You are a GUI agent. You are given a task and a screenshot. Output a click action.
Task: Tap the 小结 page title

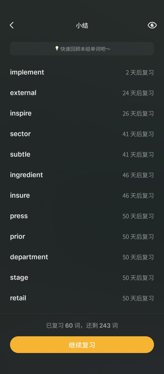tap(82, 26)
